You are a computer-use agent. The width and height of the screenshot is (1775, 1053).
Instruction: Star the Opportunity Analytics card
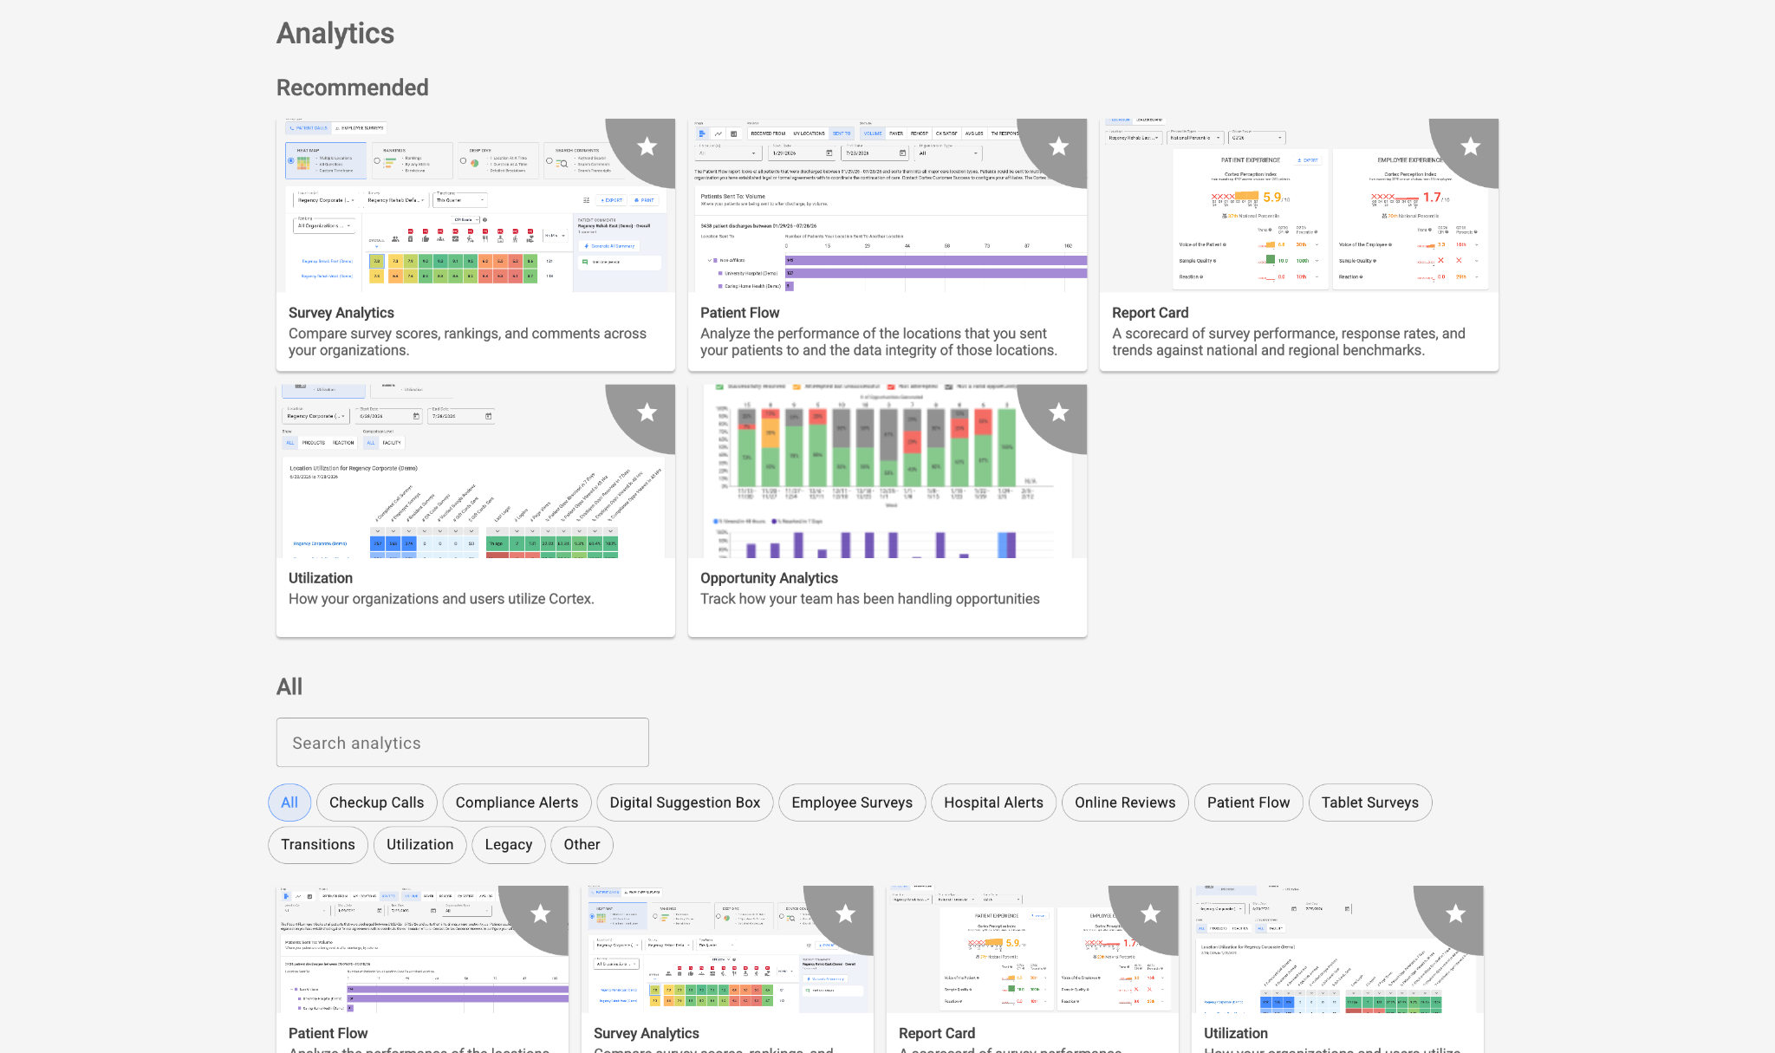tap(1058, 413)
